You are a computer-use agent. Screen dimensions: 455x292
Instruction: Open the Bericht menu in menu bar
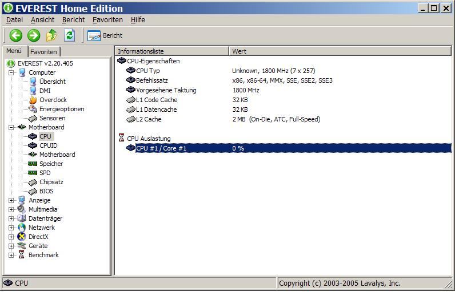click(x=73, y=20)
